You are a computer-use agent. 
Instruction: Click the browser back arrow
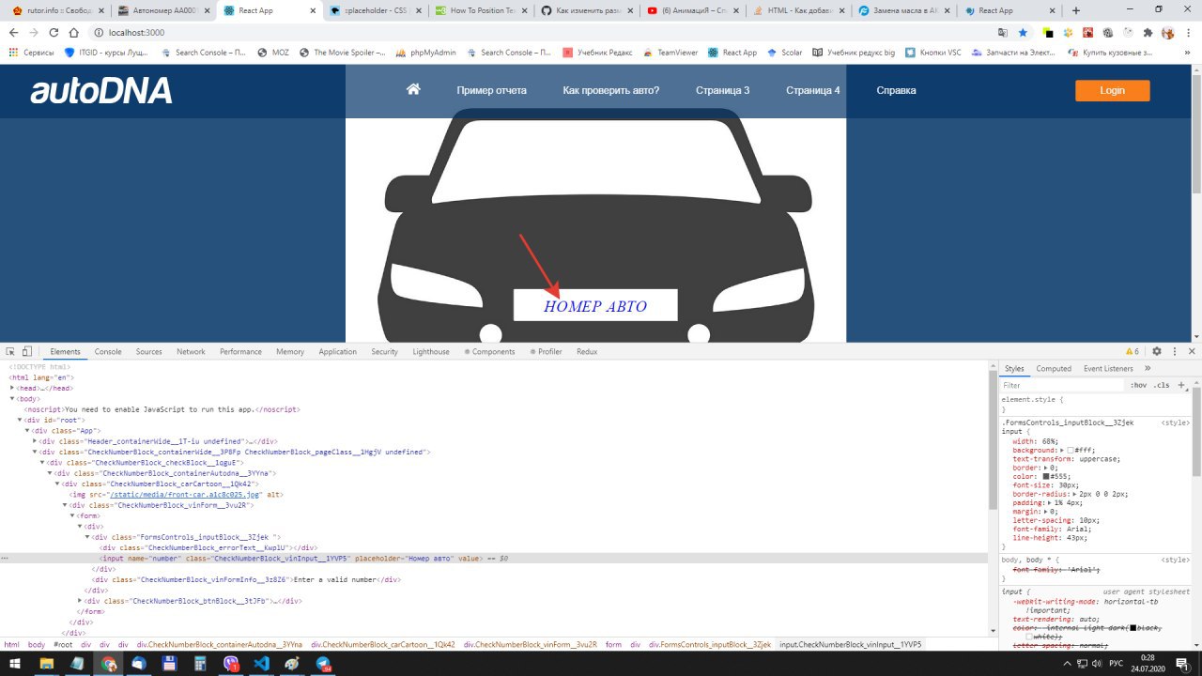13,32
